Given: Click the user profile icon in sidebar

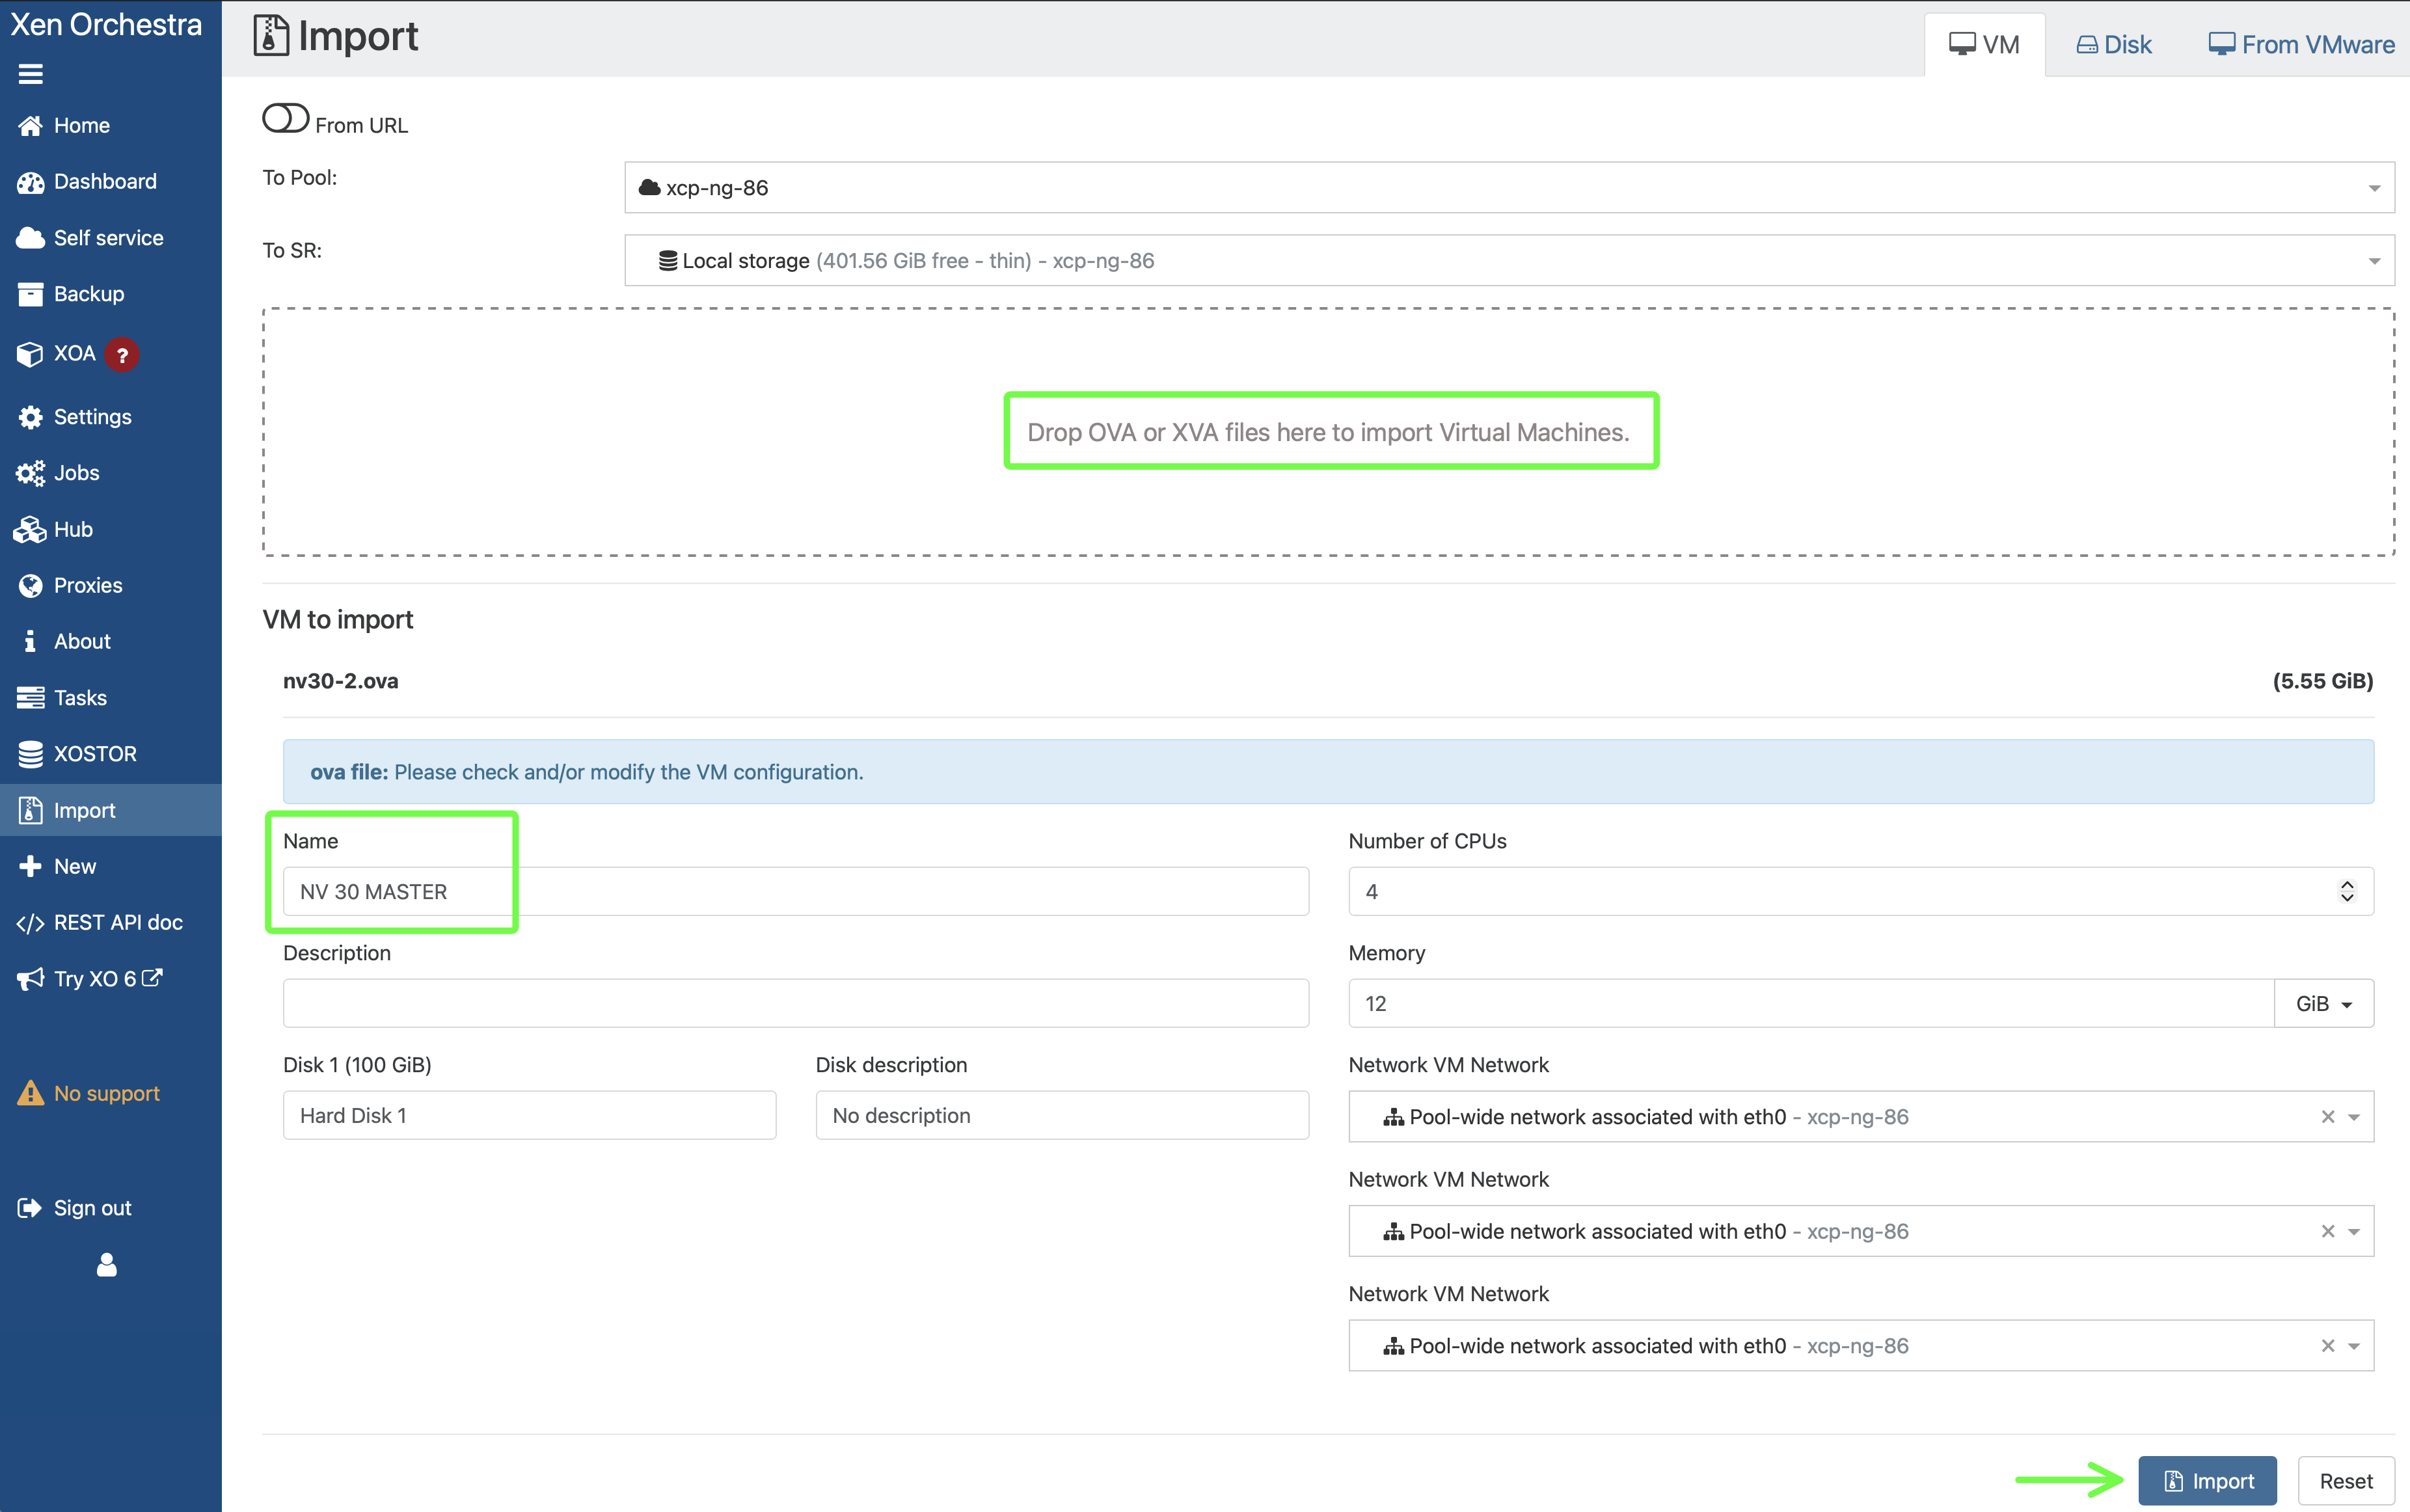Looking at the screenshot, I should pos(107,1265).
